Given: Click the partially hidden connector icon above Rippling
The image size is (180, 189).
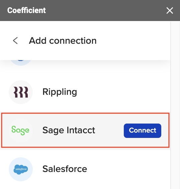Looking at the screenshot, I should [21, 63].
